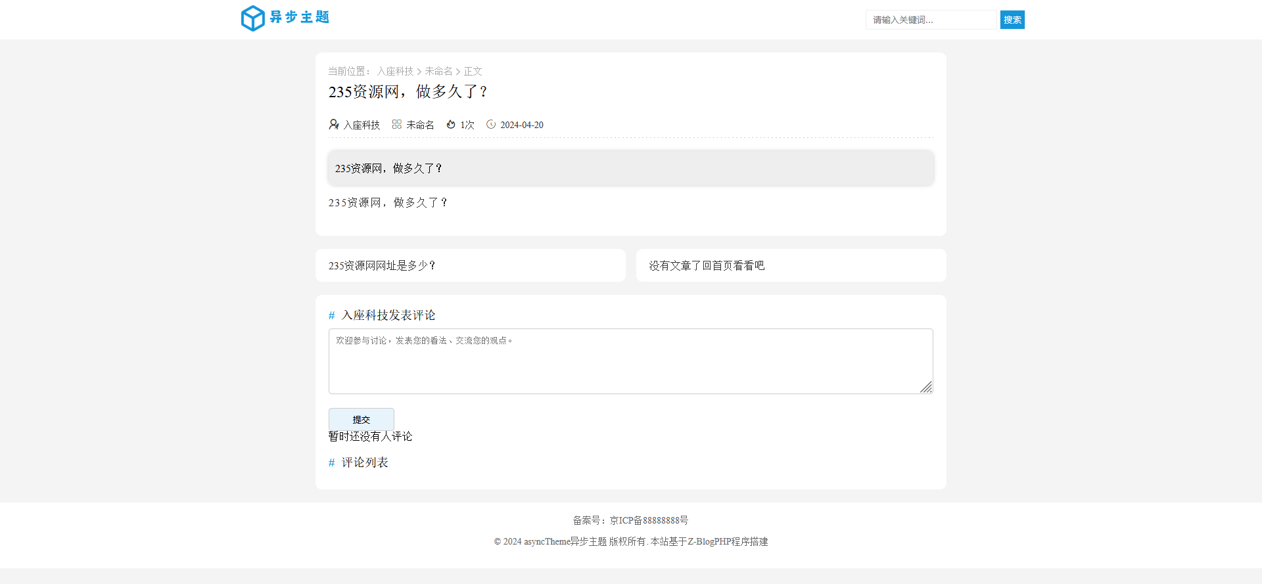Open 入座科技 in the breadcrumb
Viewport: 1262px width, 584px height.
tap(395, 71)
